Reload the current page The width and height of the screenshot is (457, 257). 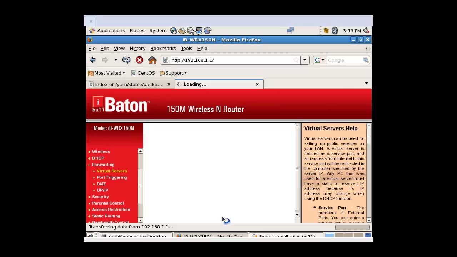point(126,60)
